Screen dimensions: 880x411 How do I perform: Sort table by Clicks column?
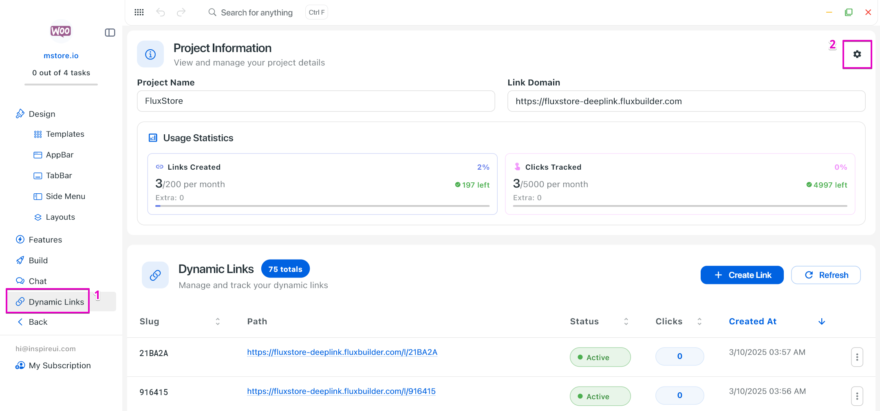(x=699, y=321)
